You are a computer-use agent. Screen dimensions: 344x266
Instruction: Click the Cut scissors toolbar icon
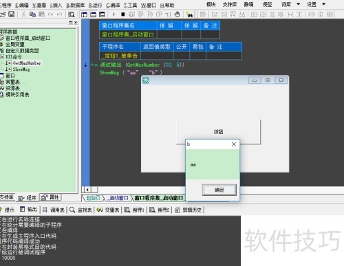(x=23, y=14)
